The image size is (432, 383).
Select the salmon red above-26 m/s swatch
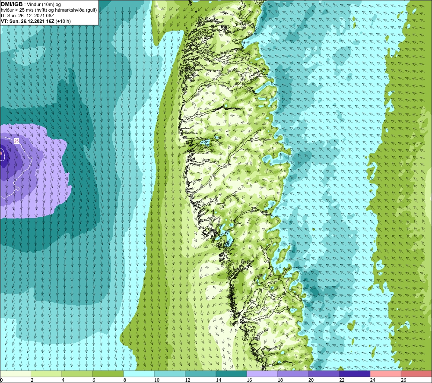[416, 374]
